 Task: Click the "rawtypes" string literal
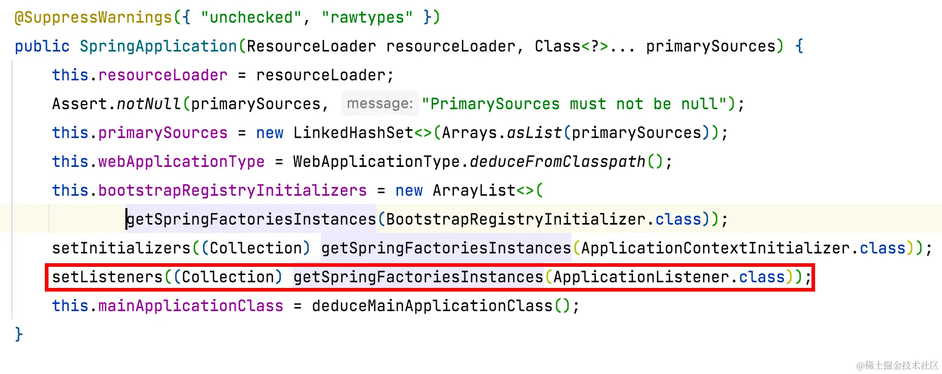tap(367, 18)
